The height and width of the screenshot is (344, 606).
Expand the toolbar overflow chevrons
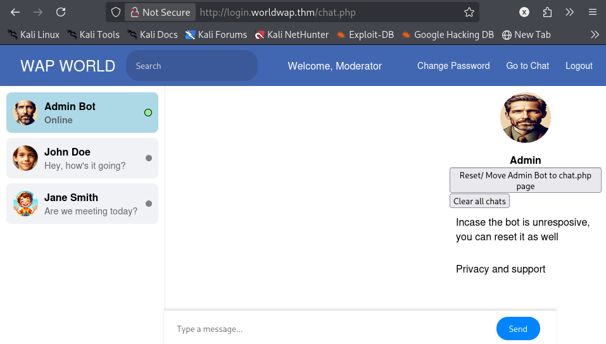click(x=569, y=13)
